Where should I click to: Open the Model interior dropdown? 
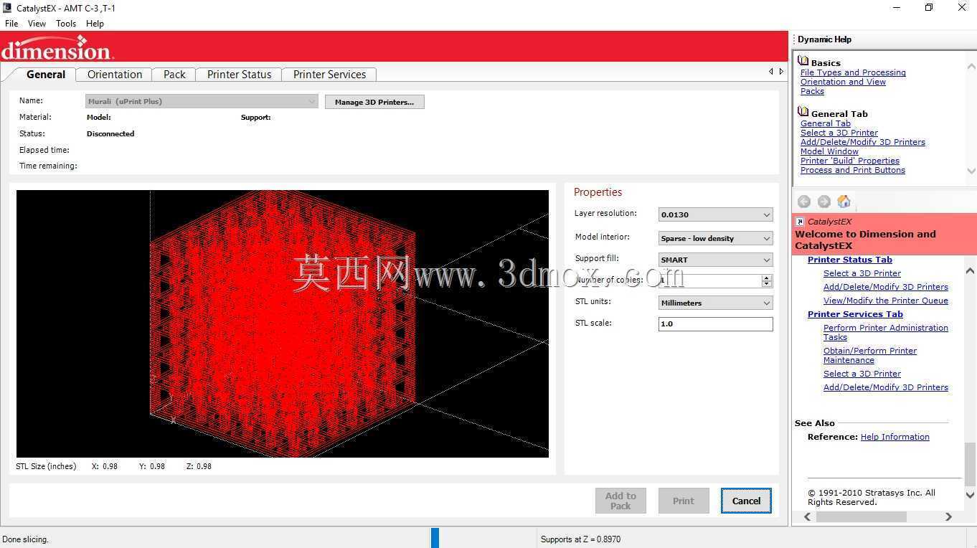(715, 238)
